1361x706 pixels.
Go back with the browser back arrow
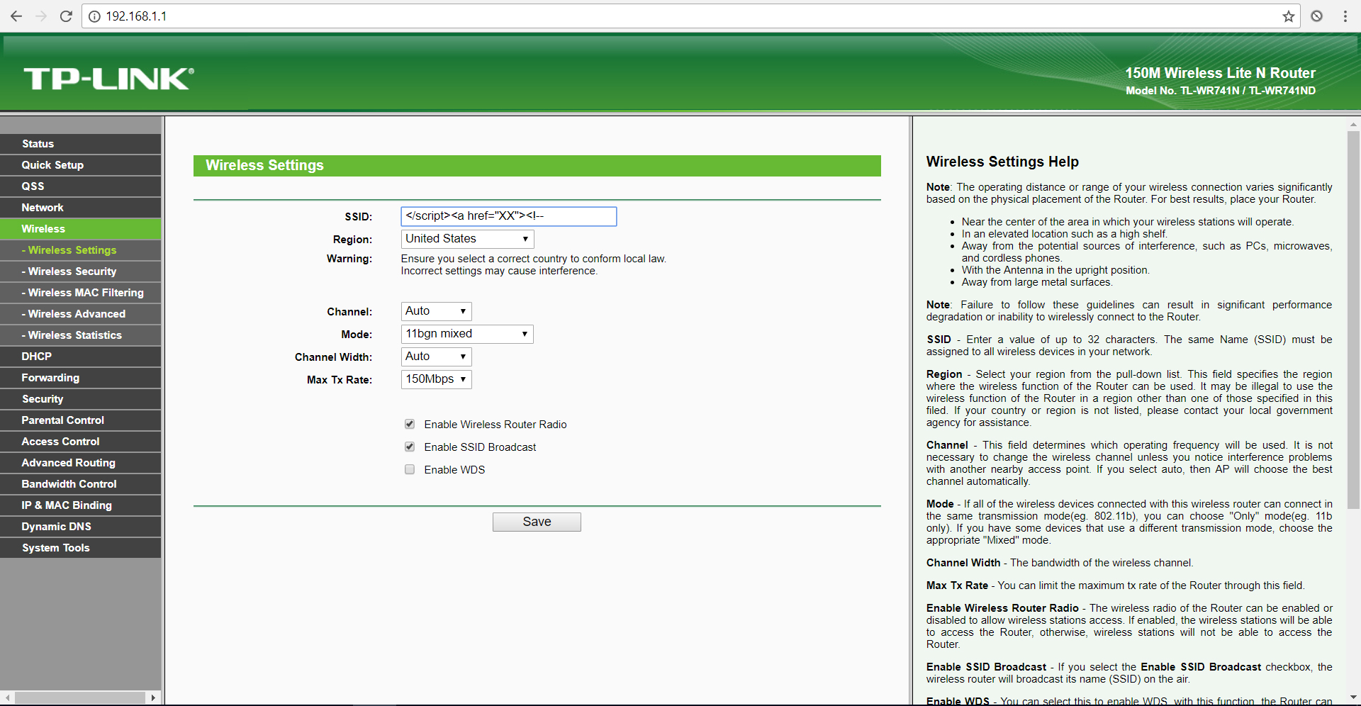[x=16, y=16]
